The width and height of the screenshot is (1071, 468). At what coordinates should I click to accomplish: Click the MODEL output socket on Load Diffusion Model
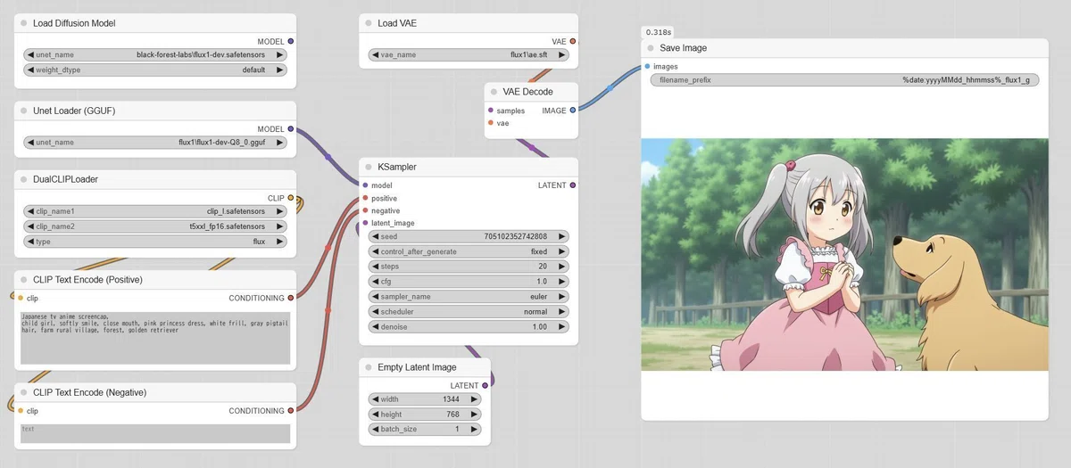(291, 41)
